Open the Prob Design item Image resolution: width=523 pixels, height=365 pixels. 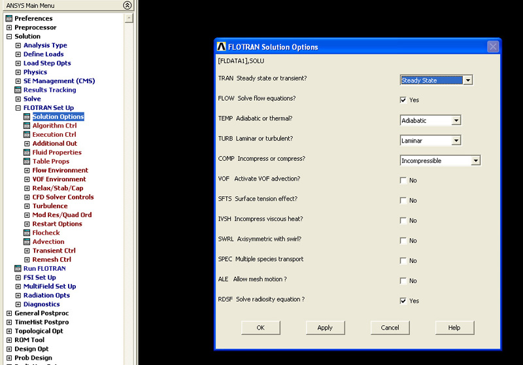click(x=33, y=358)
